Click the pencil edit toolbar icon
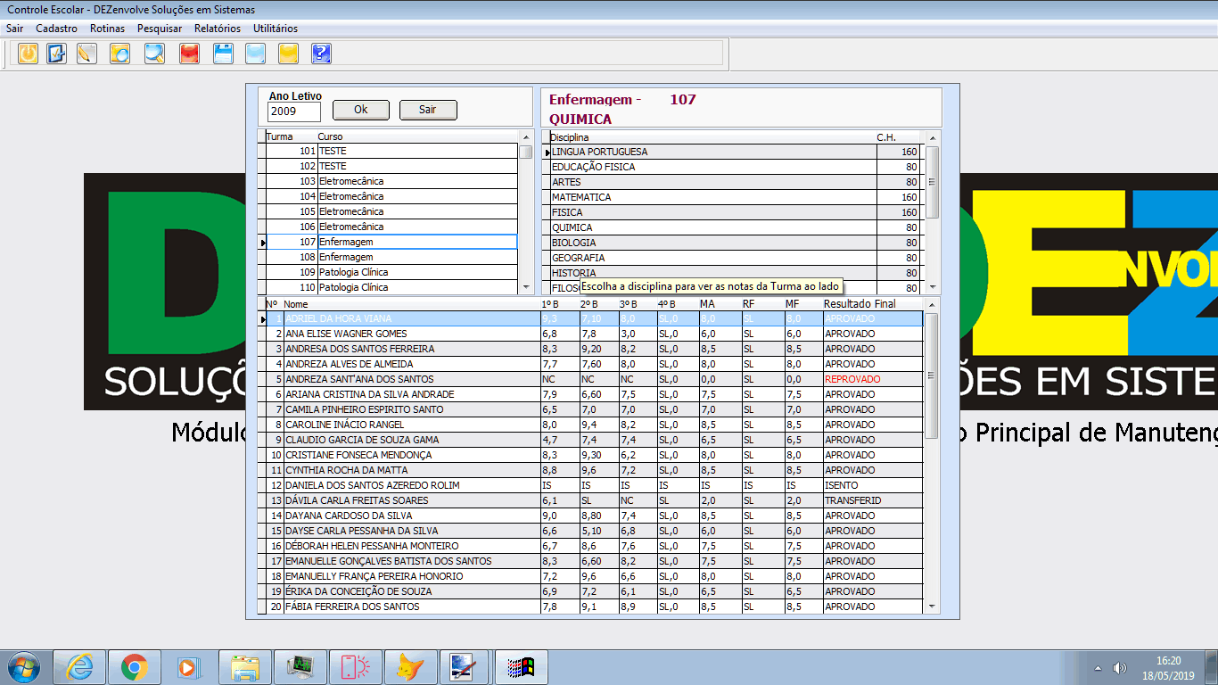Viewport: 1218px width, 685px height. click(x=86, y=54)
